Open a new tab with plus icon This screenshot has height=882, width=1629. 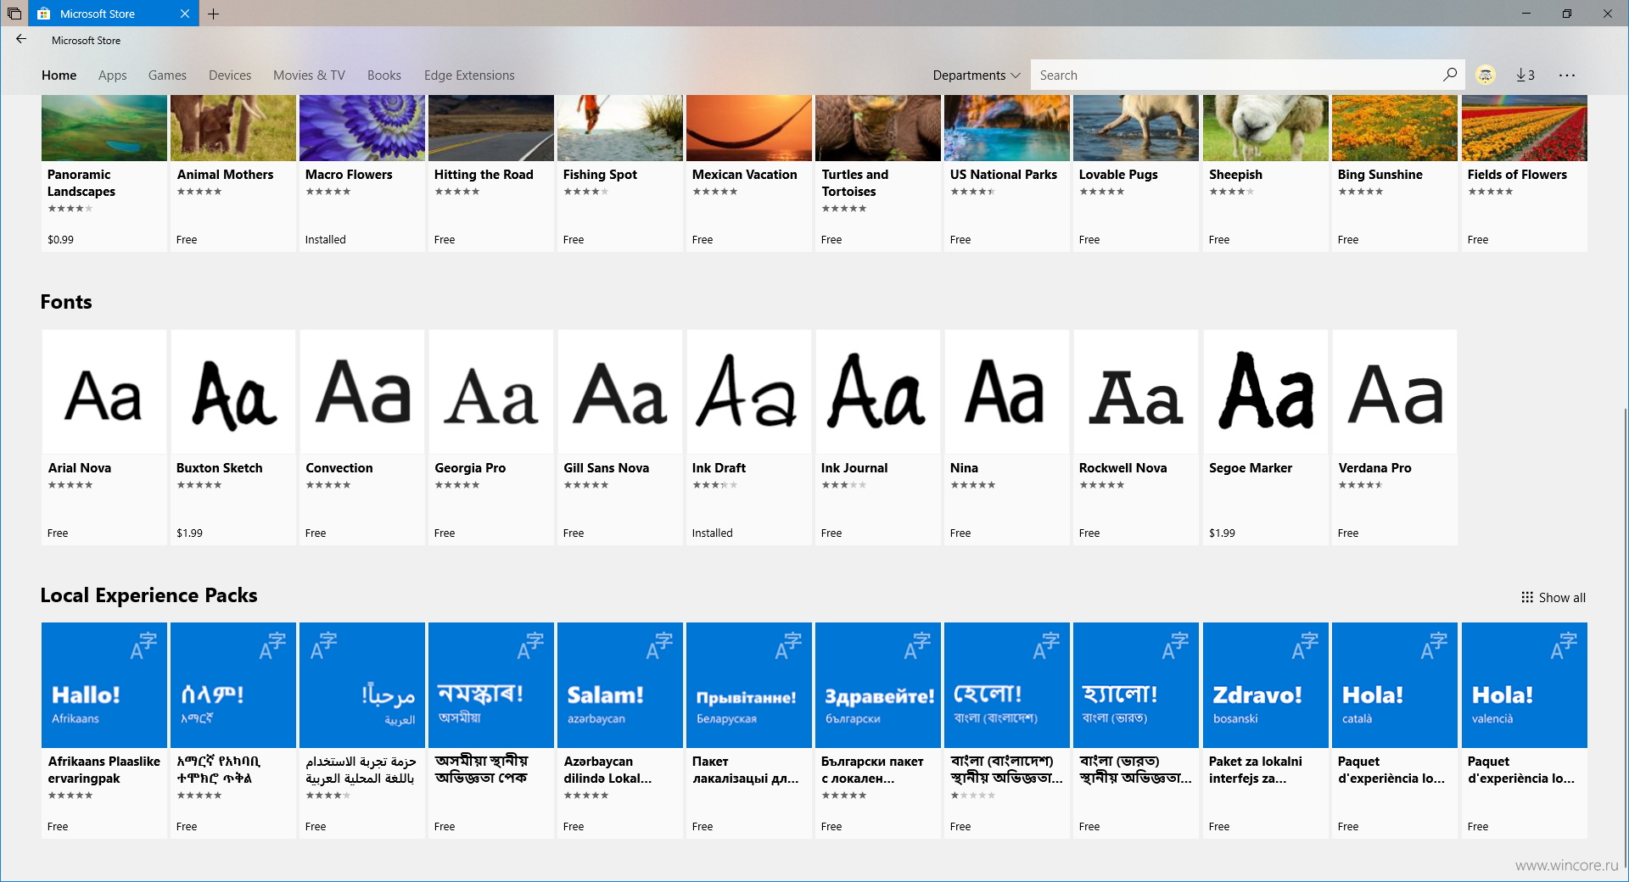[213, 14]
